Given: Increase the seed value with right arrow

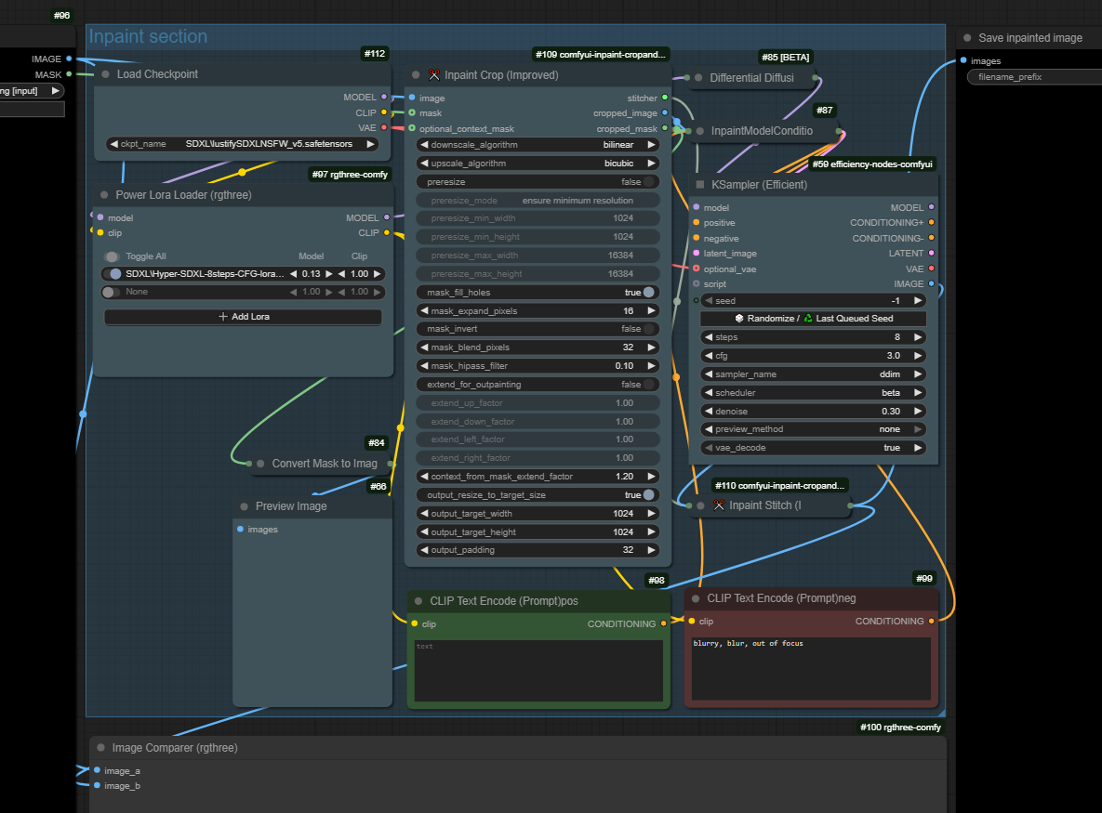Looking at the screenshot, I should 917,300.
